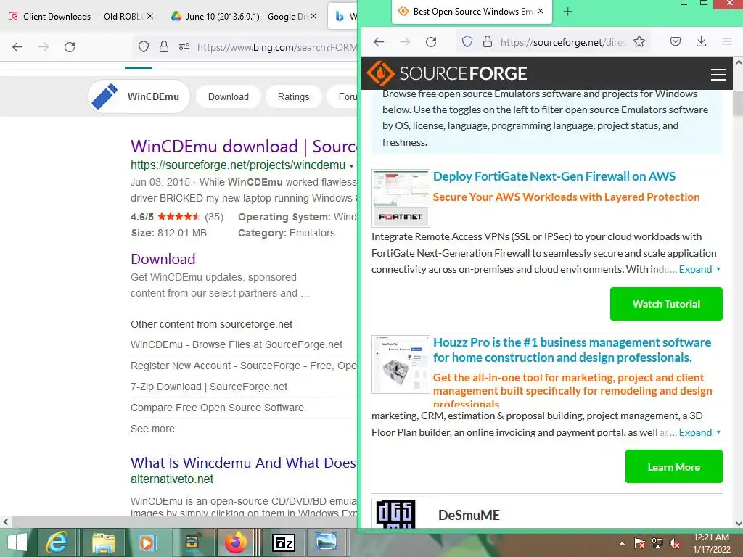This screenshot has height=557, width=743.
Task: Open Firefox downloads panel
Action: pyautogui.click(x=702, y=41)
